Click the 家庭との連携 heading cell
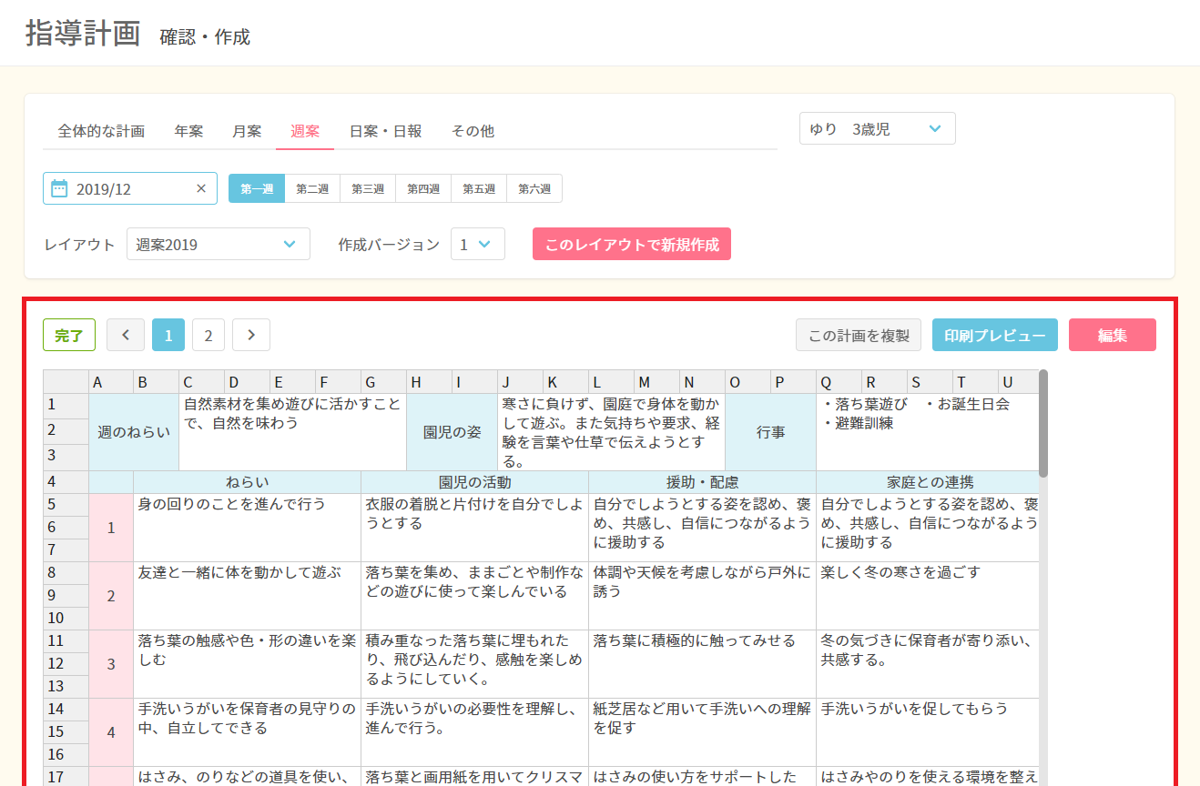The height and width of the screenshot is (786, 1200). coord(928,482)
